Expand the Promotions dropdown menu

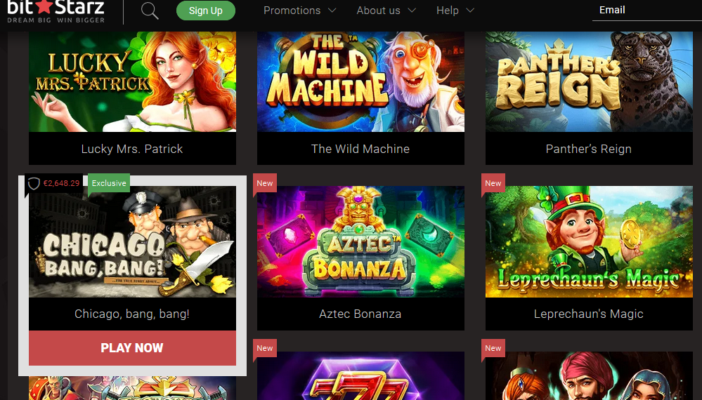tap(299, 11)
